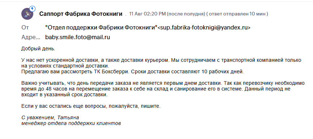Click the greeting line 'Добрый день.'
313x139 pixels.
pos(38,49)
